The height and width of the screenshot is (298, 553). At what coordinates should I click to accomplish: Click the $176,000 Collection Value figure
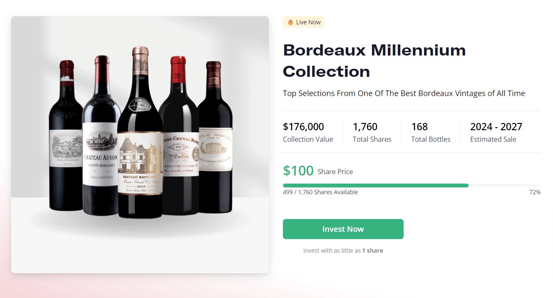(303, 127)
